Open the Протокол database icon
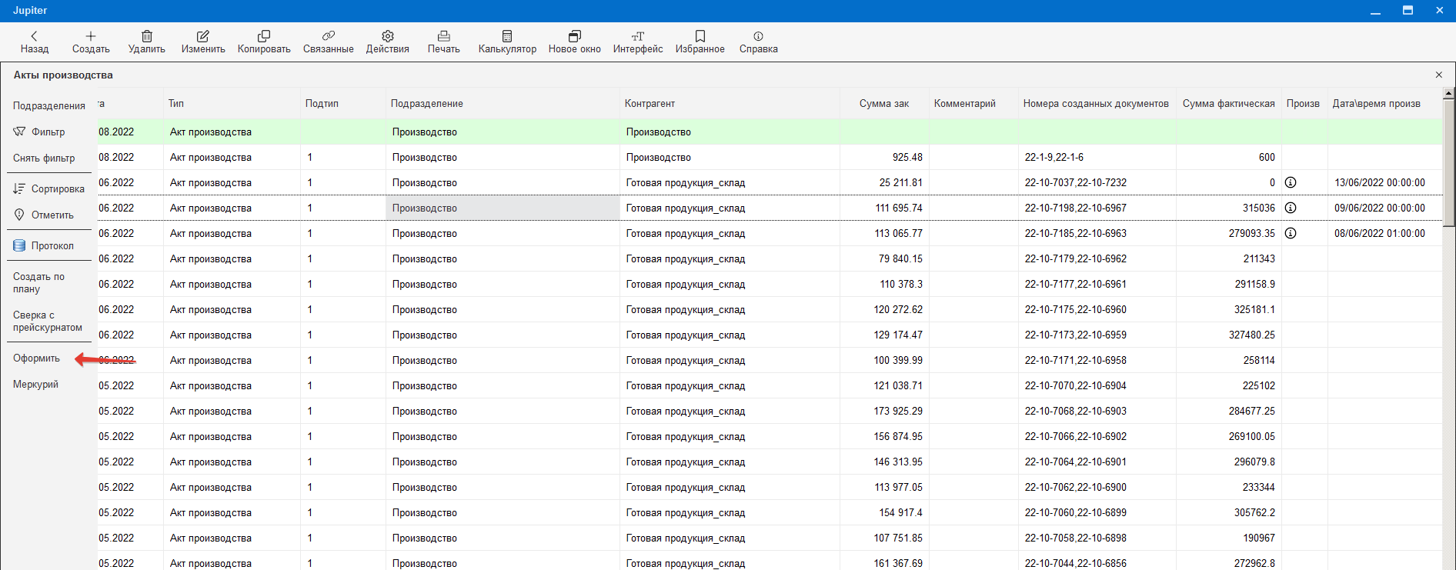This screenshot has height=570, width=1456. coord(19,245)
